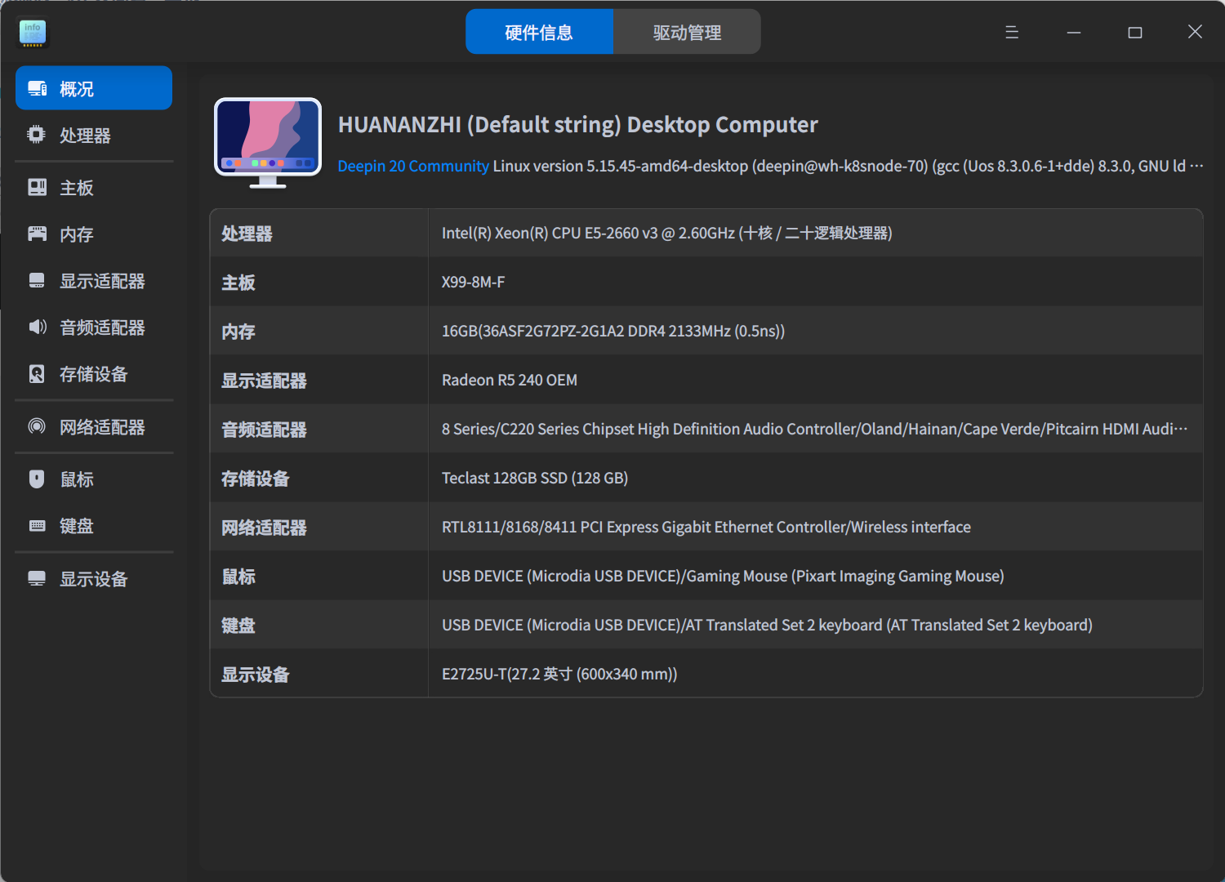
Task: Select the 显示设备 monitor icon
Action: (37, 578)
